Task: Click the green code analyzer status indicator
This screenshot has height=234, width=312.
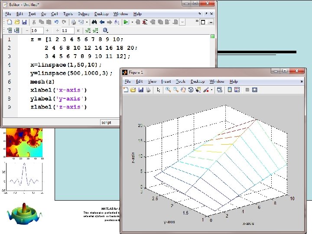Action: click(x=212, y=36)
